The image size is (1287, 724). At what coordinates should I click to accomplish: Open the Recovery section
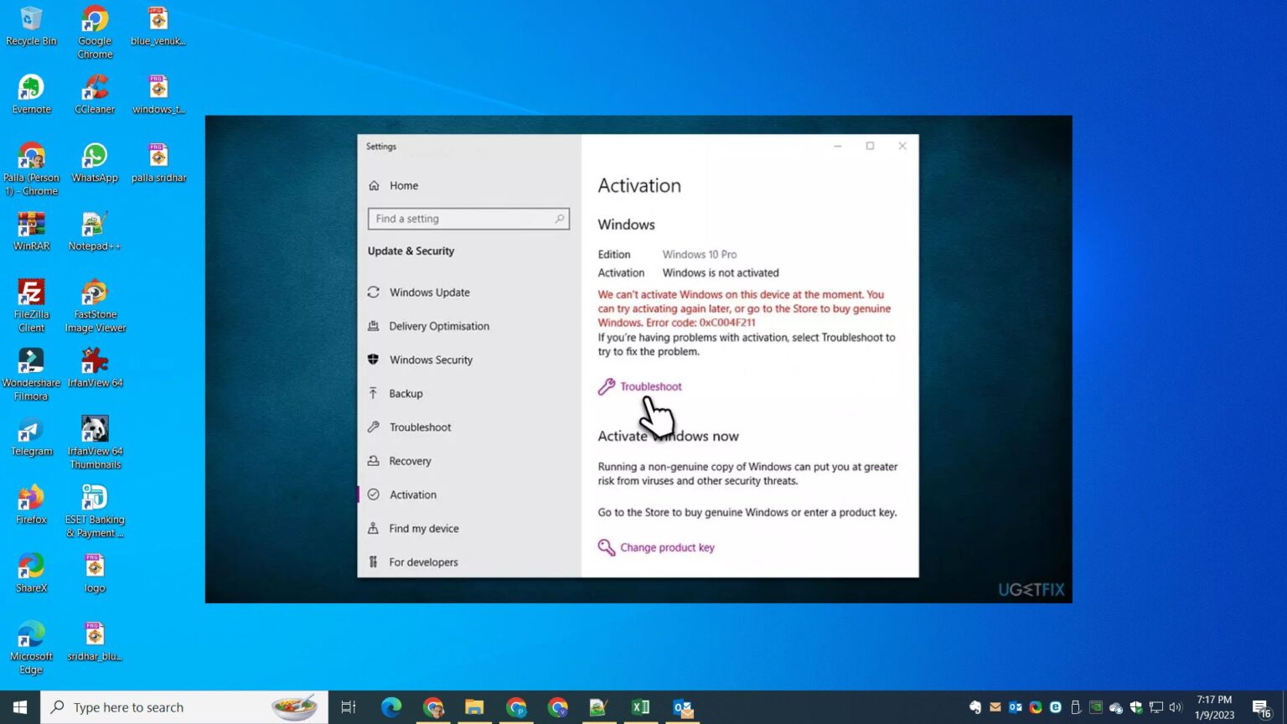[411, 460]
